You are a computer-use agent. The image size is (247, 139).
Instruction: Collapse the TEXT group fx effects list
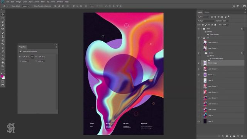(x=244, y=29)
